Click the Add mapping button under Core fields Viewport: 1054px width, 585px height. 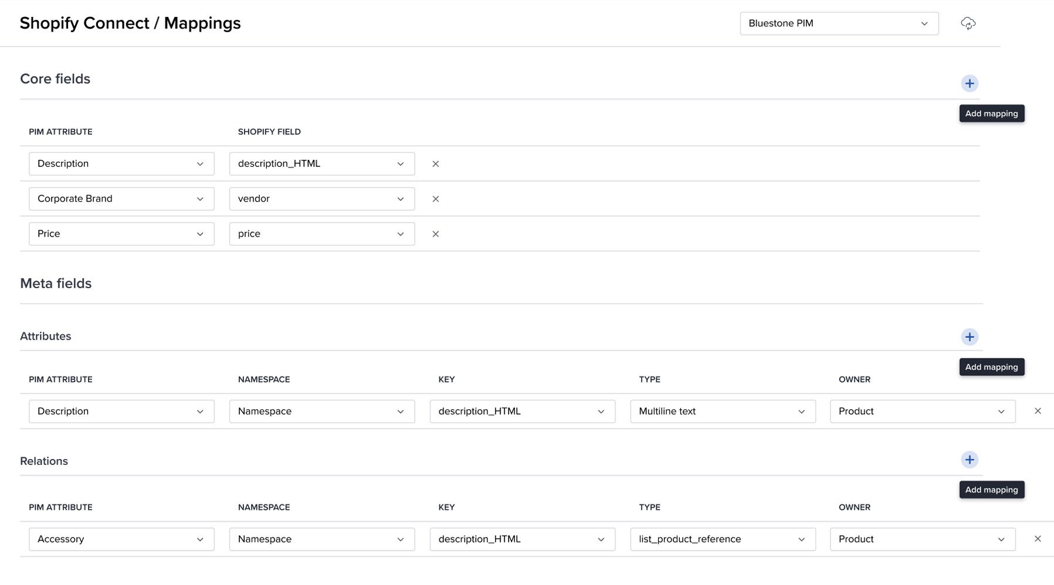pyautogui.click(x=991, y=113)
